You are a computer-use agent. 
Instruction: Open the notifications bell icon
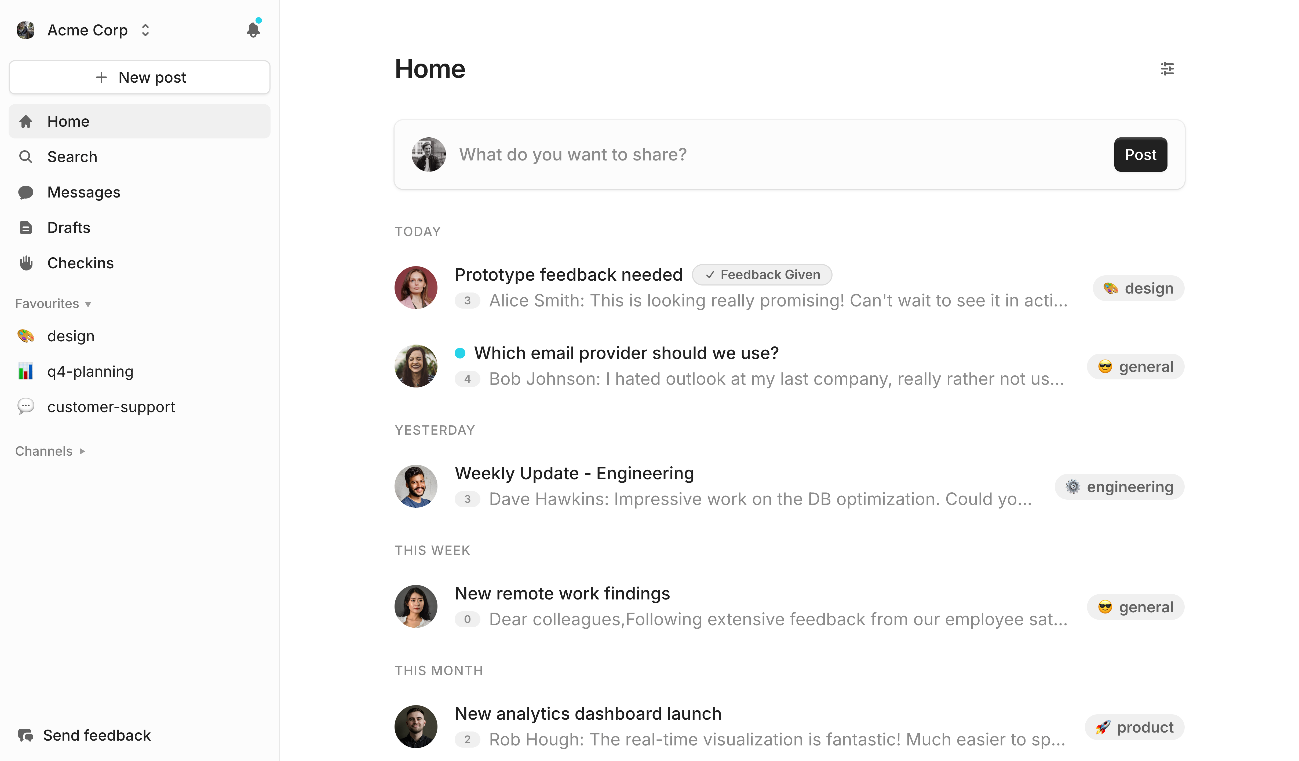pos(253,30)
